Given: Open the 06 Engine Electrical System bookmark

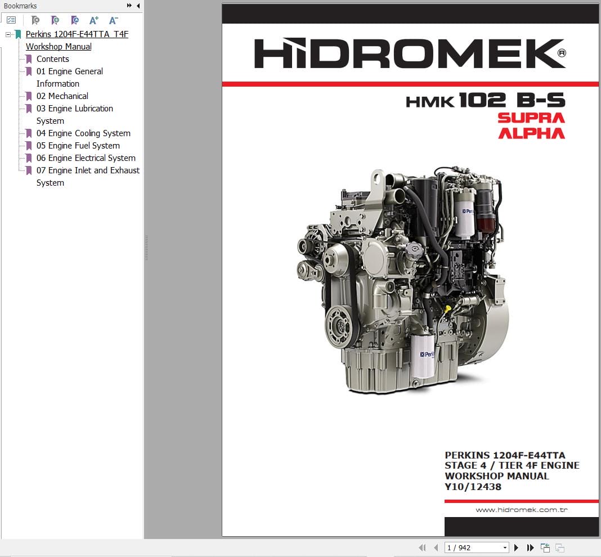Looking at the screenshot, I should (x=86, y=158).
